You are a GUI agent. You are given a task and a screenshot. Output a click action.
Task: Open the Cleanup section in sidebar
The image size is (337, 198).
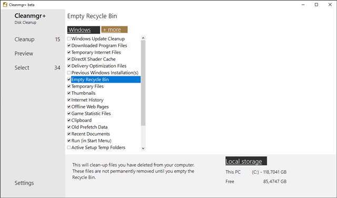(x=25, y=39)
